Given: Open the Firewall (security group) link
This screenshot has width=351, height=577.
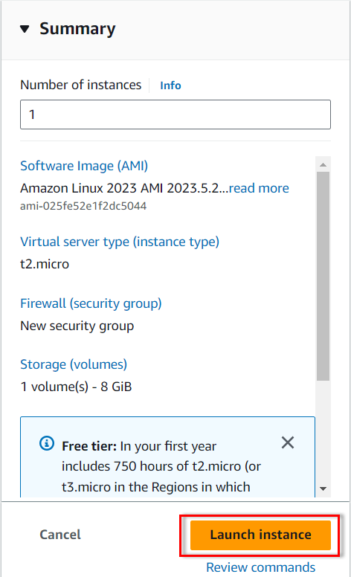Looking at the screenshot, I should point(91,303).
